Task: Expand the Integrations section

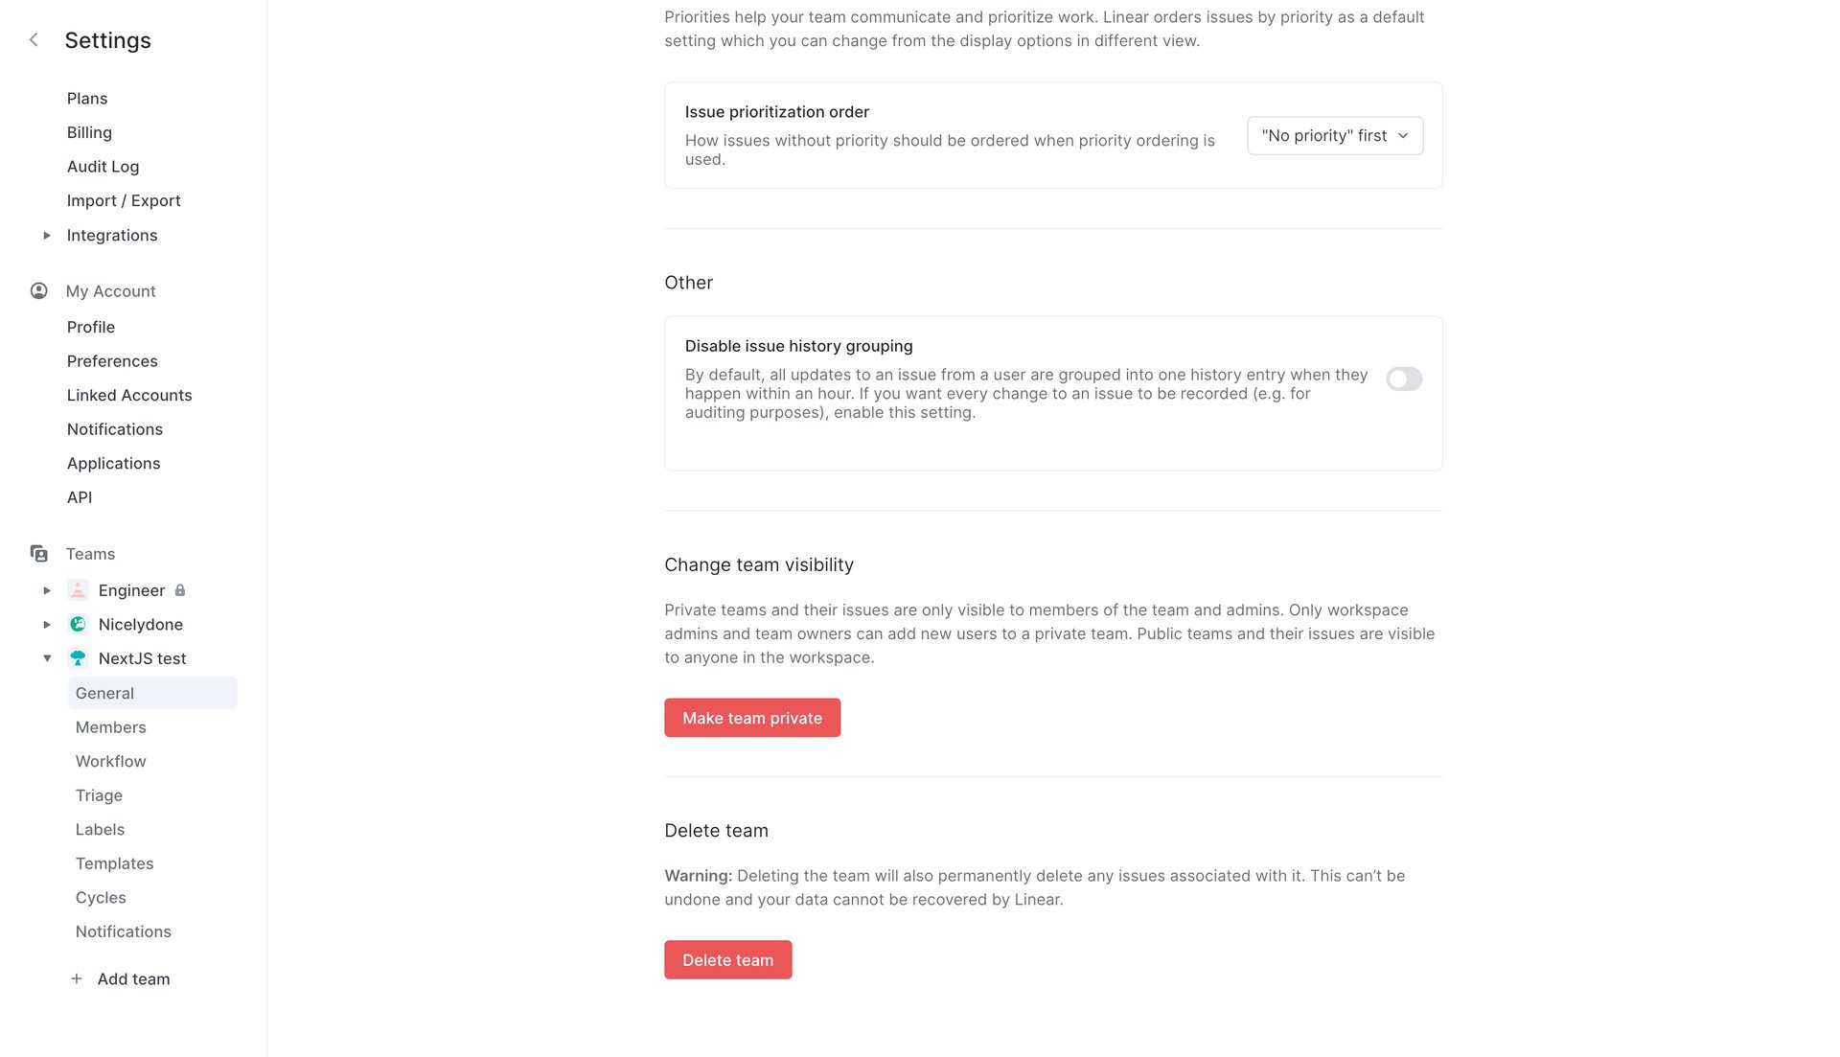Action: pos(47,235)
